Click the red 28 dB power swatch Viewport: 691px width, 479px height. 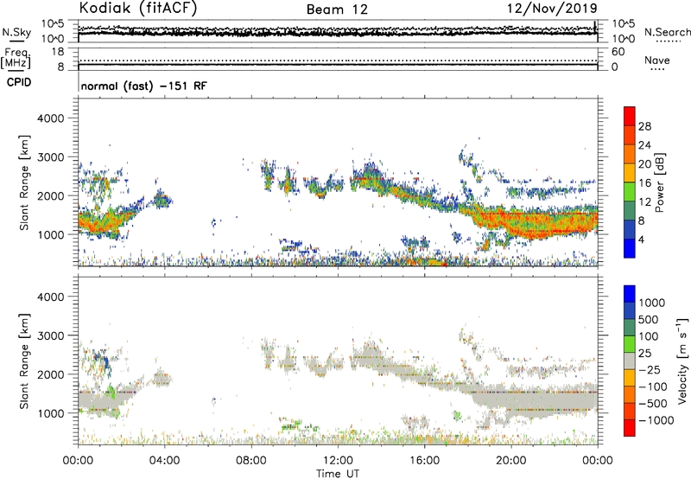point(630,116)
